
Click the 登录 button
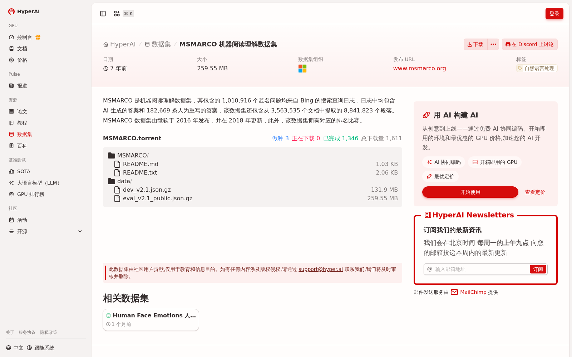(x=554, y=14)
